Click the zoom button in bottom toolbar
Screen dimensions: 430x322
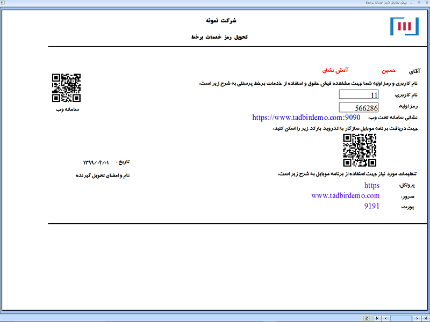tap(366, 318)
